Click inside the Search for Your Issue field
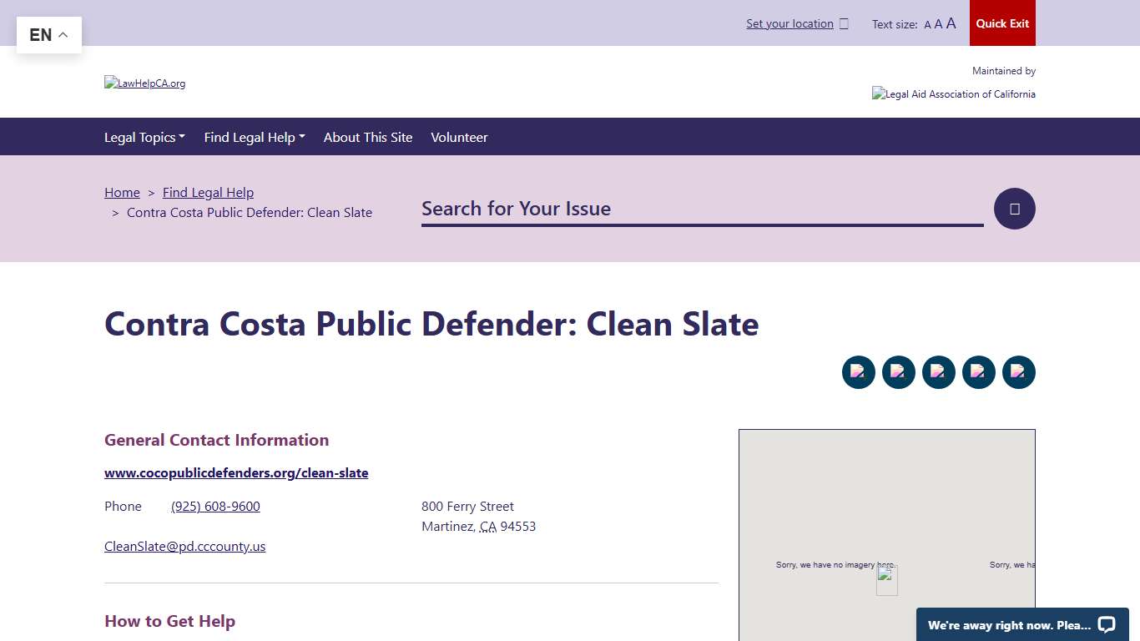 [701, 209]
